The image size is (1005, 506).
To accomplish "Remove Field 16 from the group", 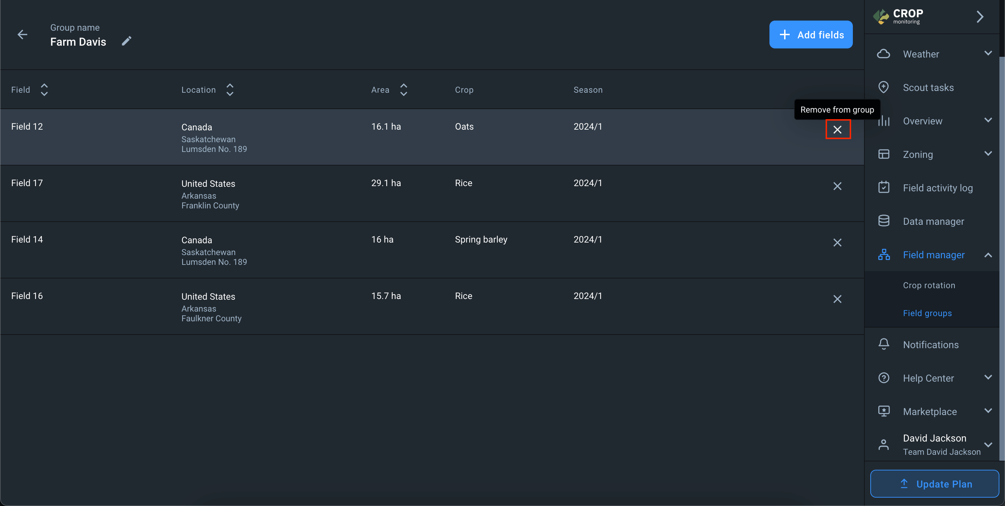I will click(x=837, y=299).
